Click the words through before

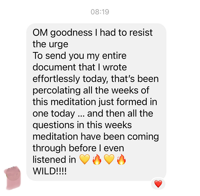pos(64,148)
